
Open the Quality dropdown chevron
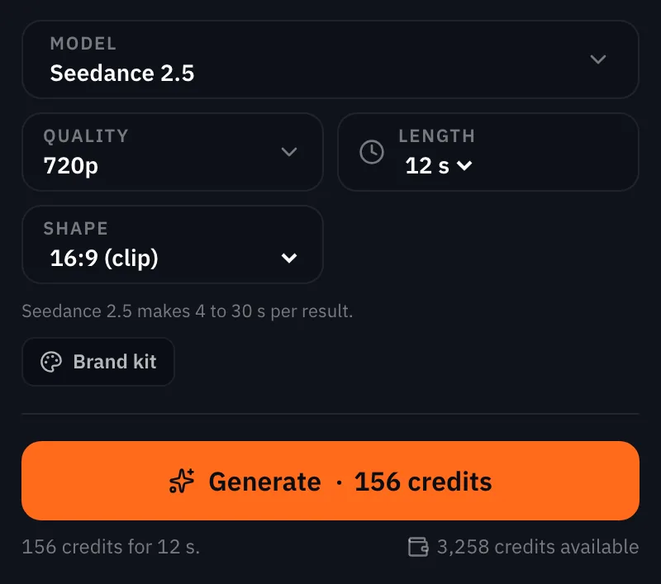click(x=288, y=152)
